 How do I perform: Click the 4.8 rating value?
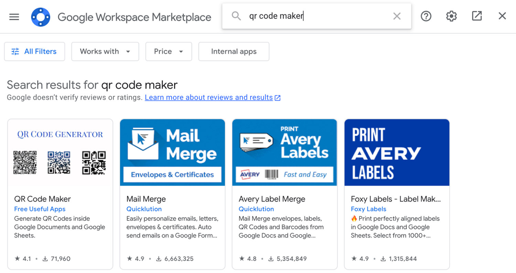[252, 259]
